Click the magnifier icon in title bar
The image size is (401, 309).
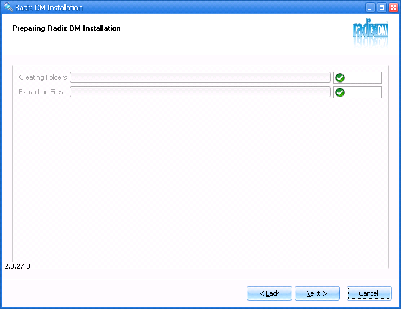[8, 7]
